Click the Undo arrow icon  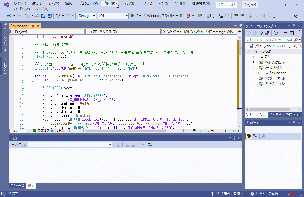pos(58,16)
